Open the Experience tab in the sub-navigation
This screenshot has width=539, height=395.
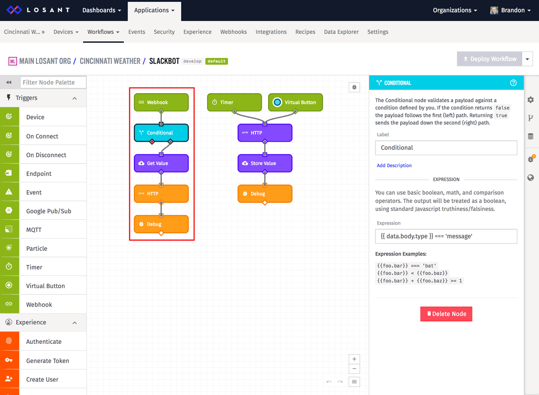click(x=197, y=32)
